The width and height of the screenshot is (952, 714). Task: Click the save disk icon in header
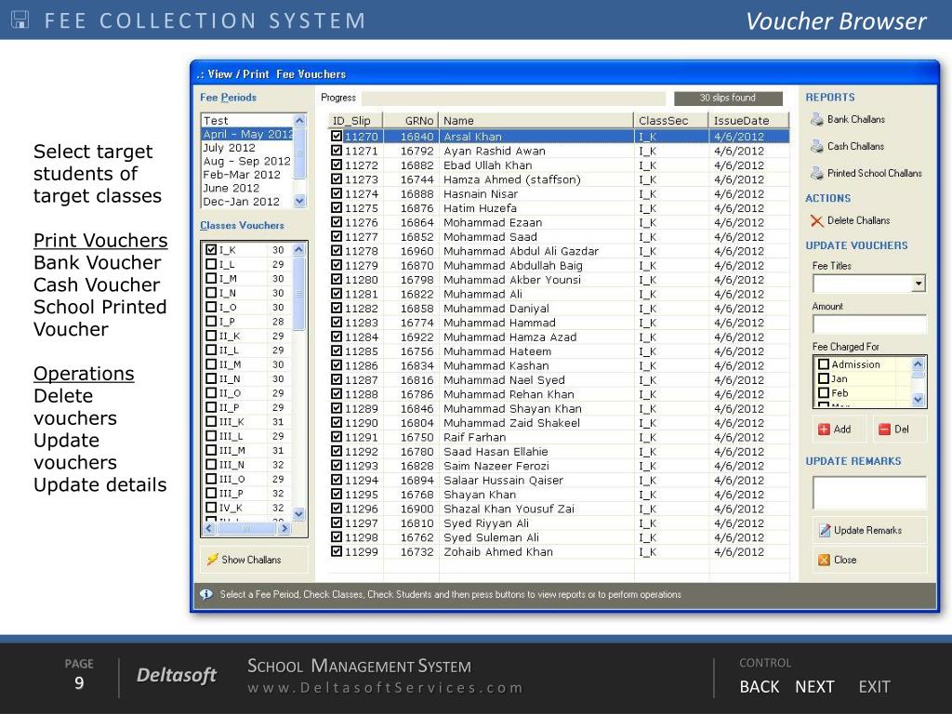coord(20,20)
